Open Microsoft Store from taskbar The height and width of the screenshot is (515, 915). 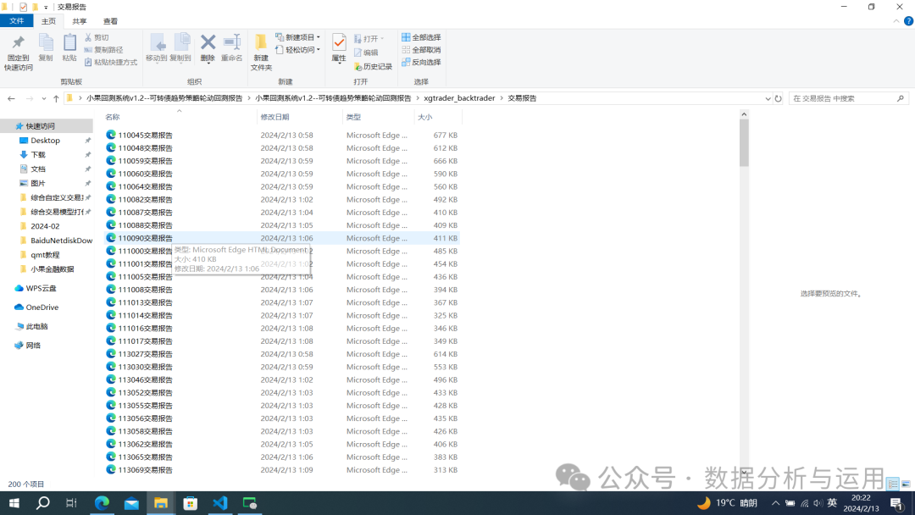click(x=191, y=503)
